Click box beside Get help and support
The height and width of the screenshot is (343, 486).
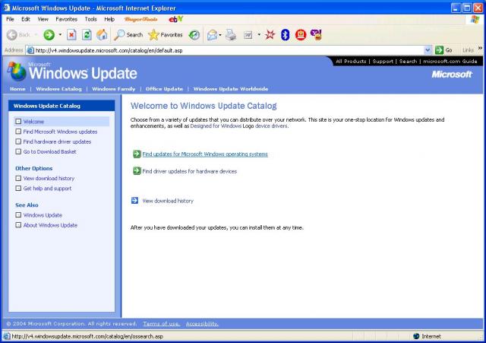(x=18, y=188)
